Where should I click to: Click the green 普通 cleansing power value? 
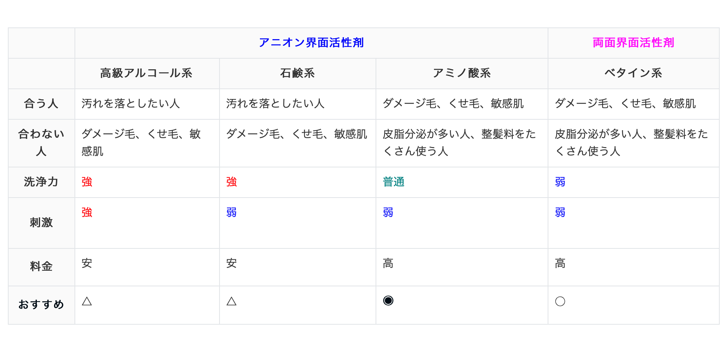[393, 182]
